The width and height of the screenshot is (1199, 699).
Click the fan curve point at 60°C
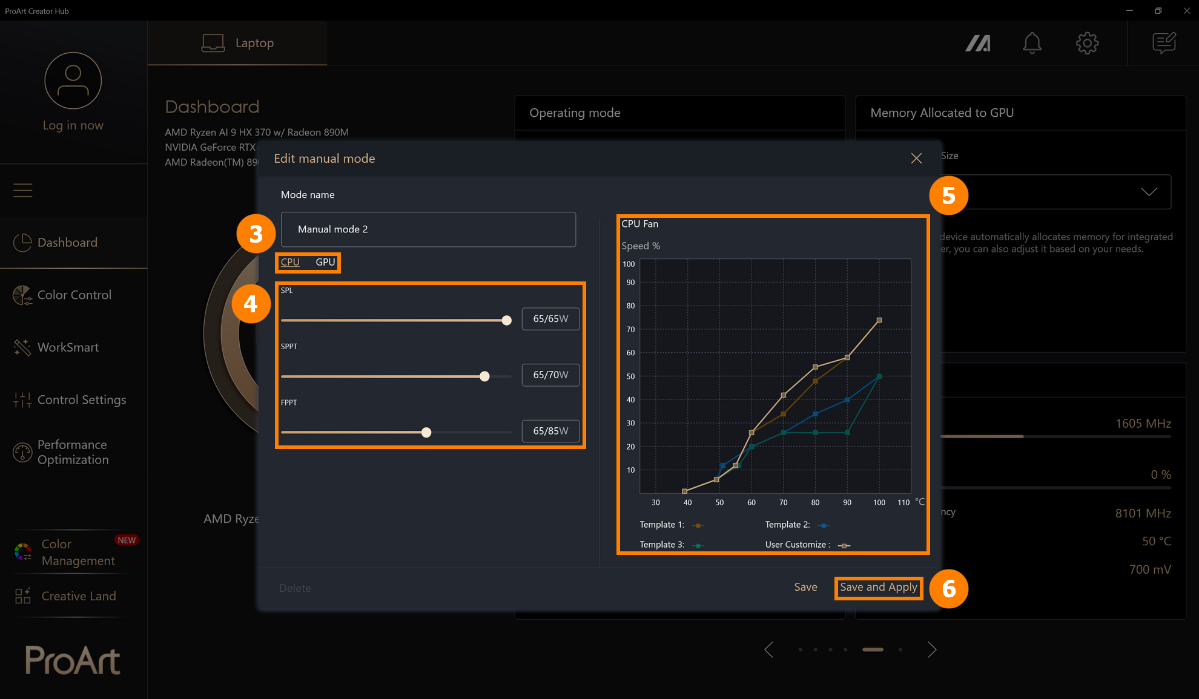(x=751, y=433)
